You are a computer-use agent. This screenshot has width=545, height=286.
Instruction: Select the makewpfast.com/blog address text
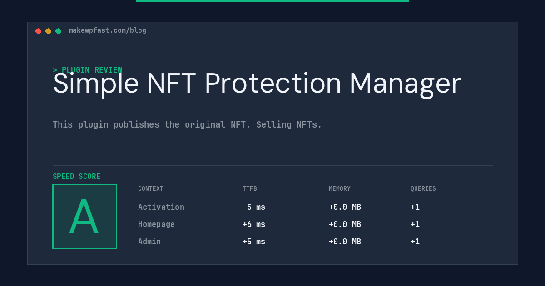pos(108,30)
